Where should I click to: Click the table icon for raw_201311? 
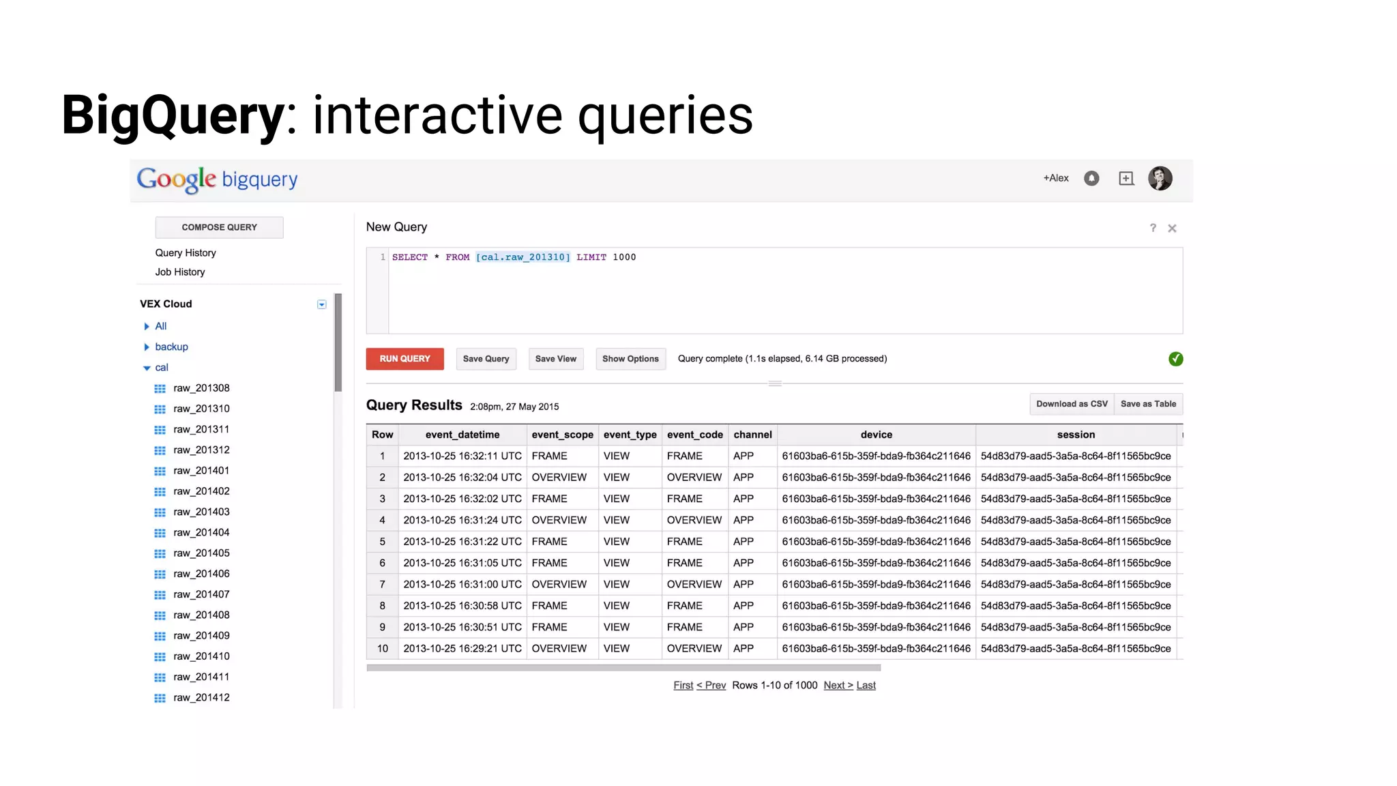point(160,430)
